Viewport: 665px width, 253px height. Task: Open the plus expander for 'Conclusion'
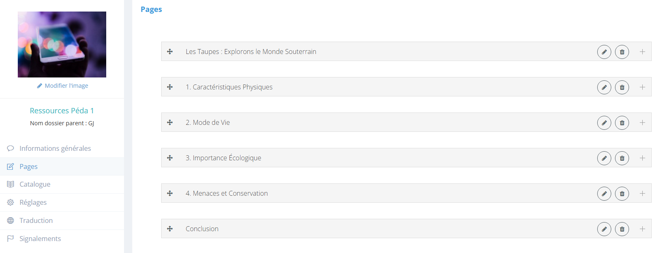[x=642, y=229]
